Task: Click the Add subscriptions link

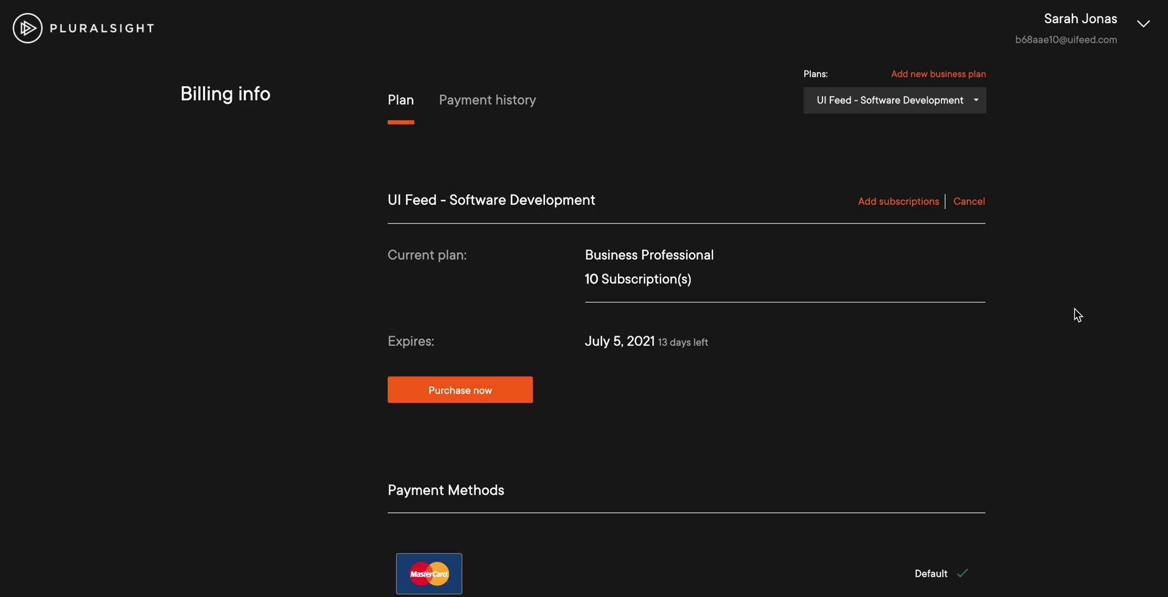Action: [898, 201]
